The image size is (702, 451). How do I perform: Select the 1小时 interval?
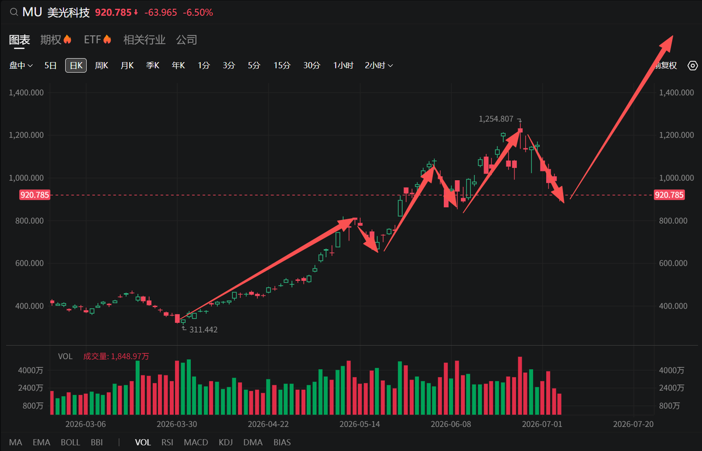click(x=344, y=66)
